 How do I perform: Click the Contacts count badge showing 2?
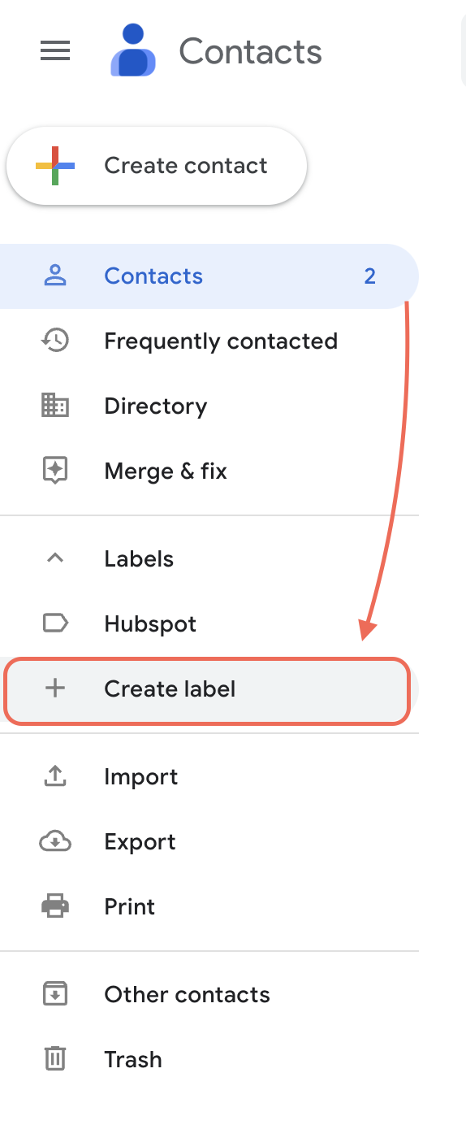click(370, 276)
